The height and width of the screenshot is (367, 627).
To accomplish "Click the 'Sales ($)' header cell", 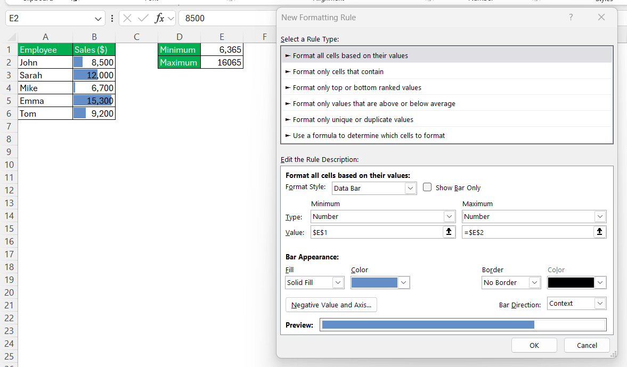I will (x=94, y=50).
